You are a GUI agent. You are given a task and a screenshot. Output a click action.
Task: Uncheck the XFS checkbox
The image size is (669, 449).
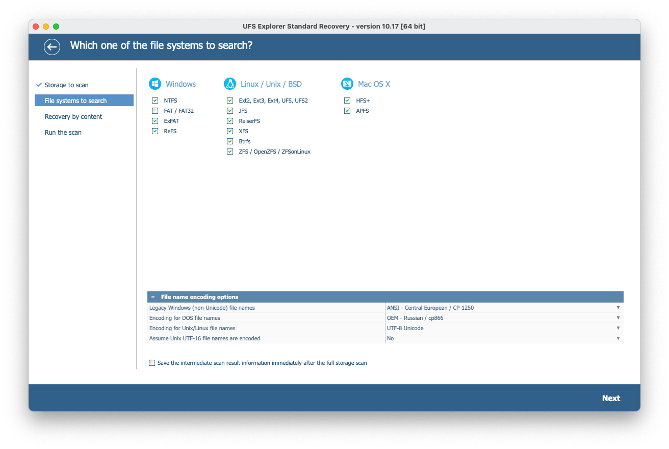click(230, 131)
